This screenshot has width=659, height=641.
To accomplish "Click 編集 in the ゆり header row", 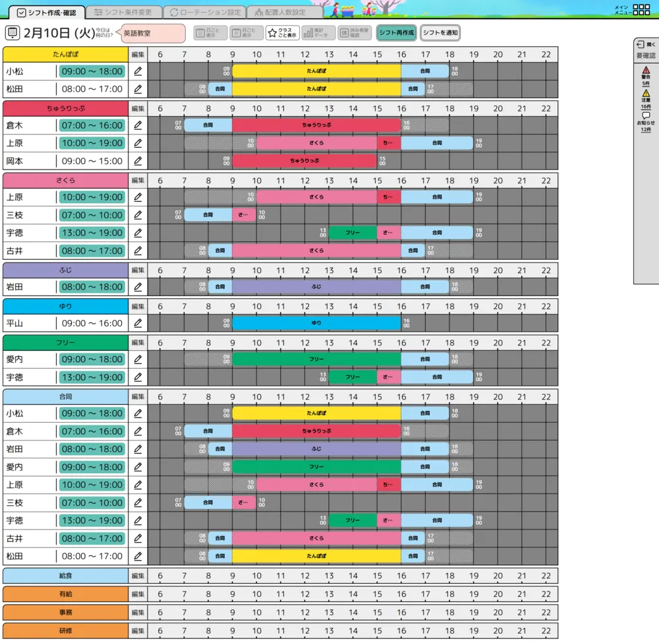I will pos(138,307).
